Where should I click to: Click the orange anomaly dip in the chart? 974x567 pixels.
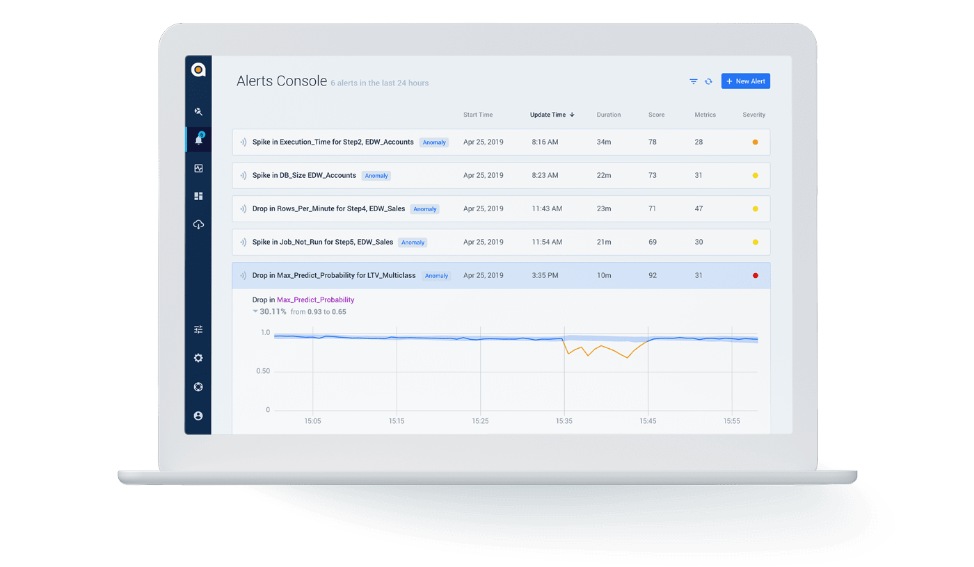[604, 350]
